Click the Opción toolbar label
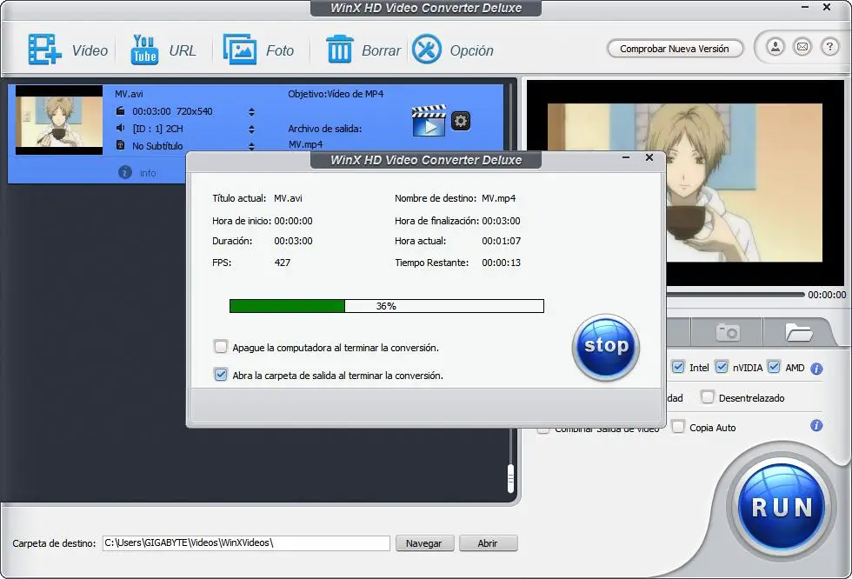The height and width of the screenshot is (579, 852). (x=471, y=50)
